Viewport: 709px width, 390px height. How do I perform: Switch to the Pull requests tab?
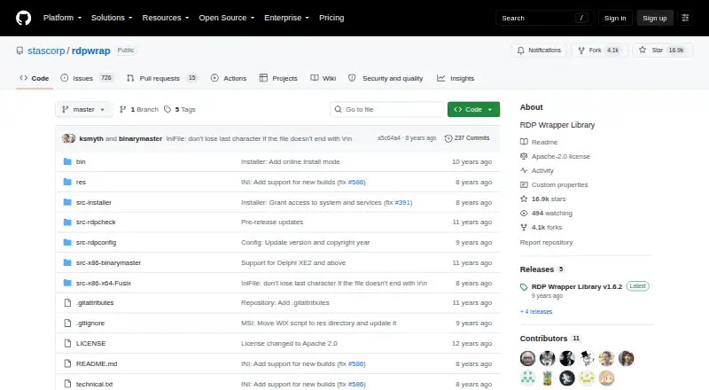click(161, 78)
